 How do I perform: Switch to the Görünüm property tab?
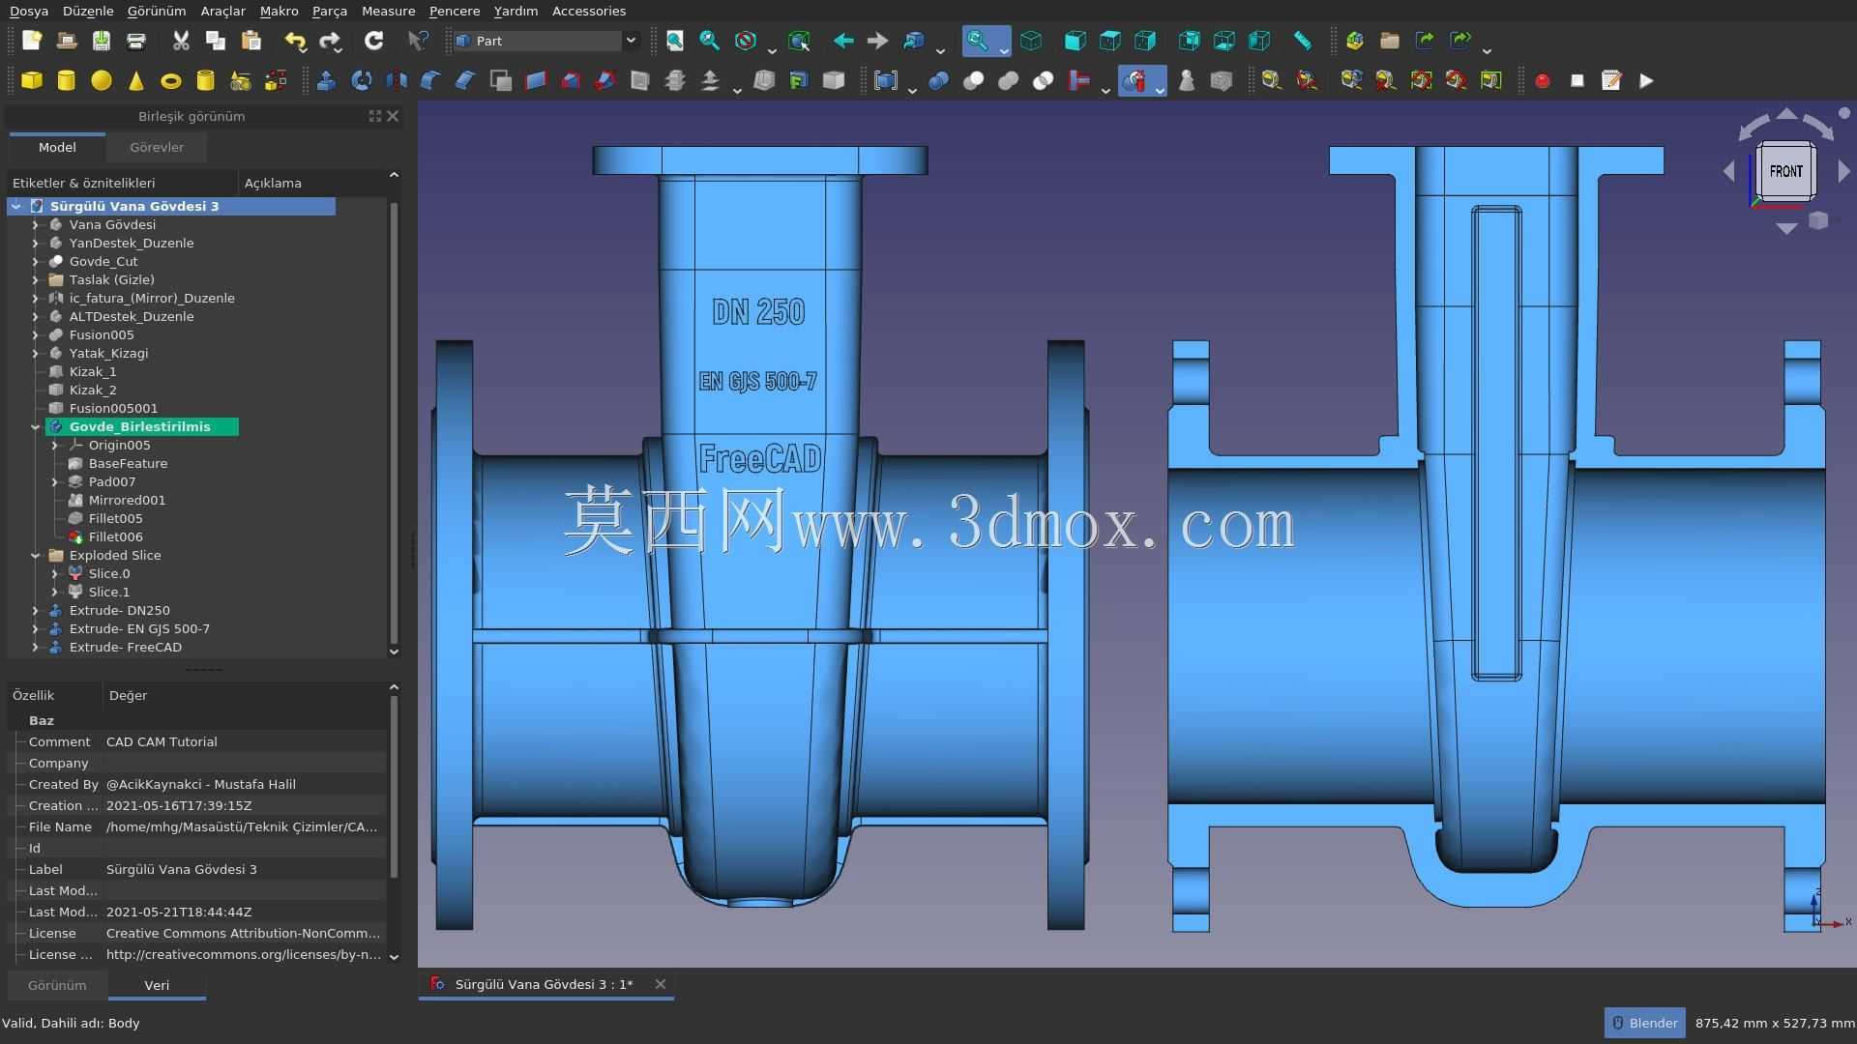coord(57,985)
